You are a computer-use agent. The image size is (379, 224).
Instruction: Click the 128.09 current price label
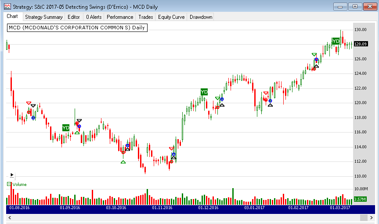point(361,44)
